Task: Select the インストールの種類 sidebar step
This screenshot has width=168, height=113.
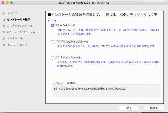Action: click(19, 20)
